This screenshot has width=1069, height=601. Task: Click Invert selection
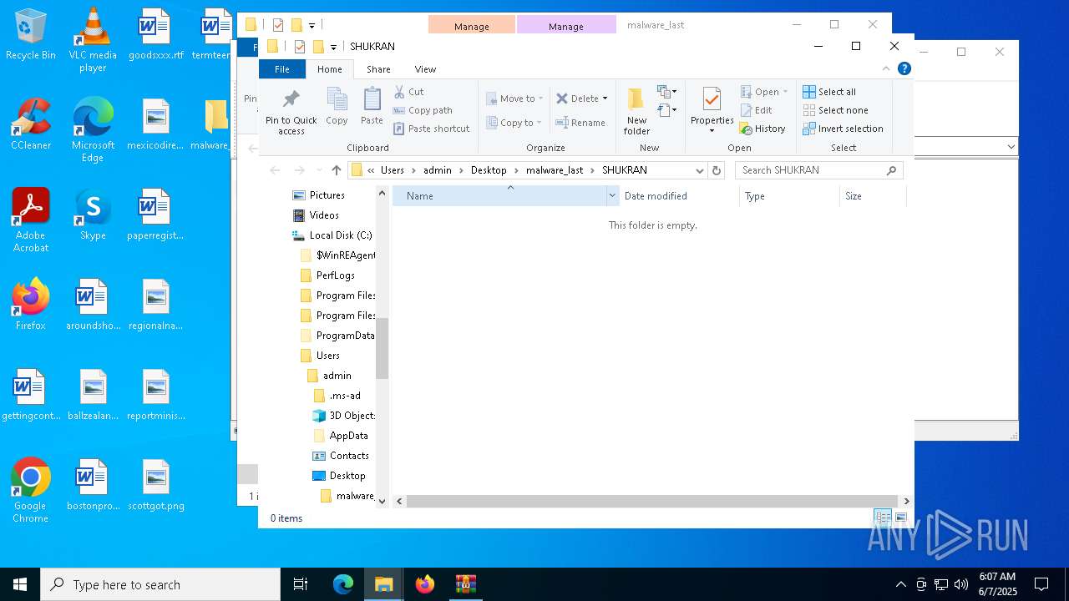[843, 129]
